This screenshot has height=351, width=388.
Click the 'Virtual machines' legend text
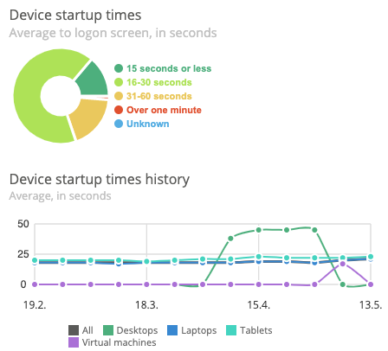pyautogui.click(x=120, y=342)
